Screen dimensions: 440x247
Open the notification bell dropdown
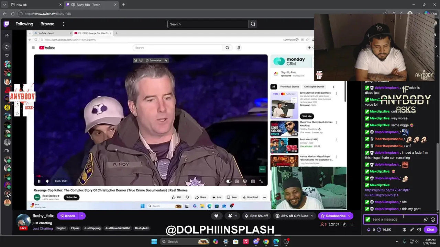pyautogui.click(x=233, y=216)
